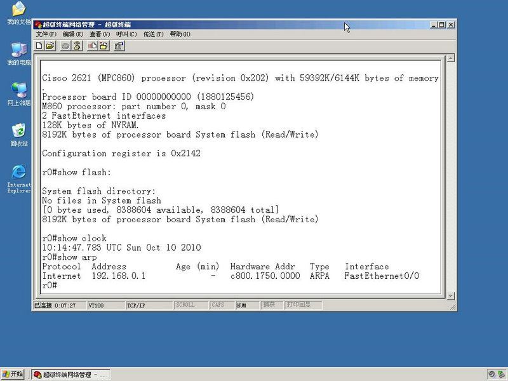Click the terminal scrollbar up arrow

pyautogui.click(x=451, y=58)
